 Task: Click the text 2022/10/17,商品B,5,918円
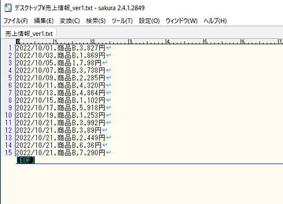point(60,108)
